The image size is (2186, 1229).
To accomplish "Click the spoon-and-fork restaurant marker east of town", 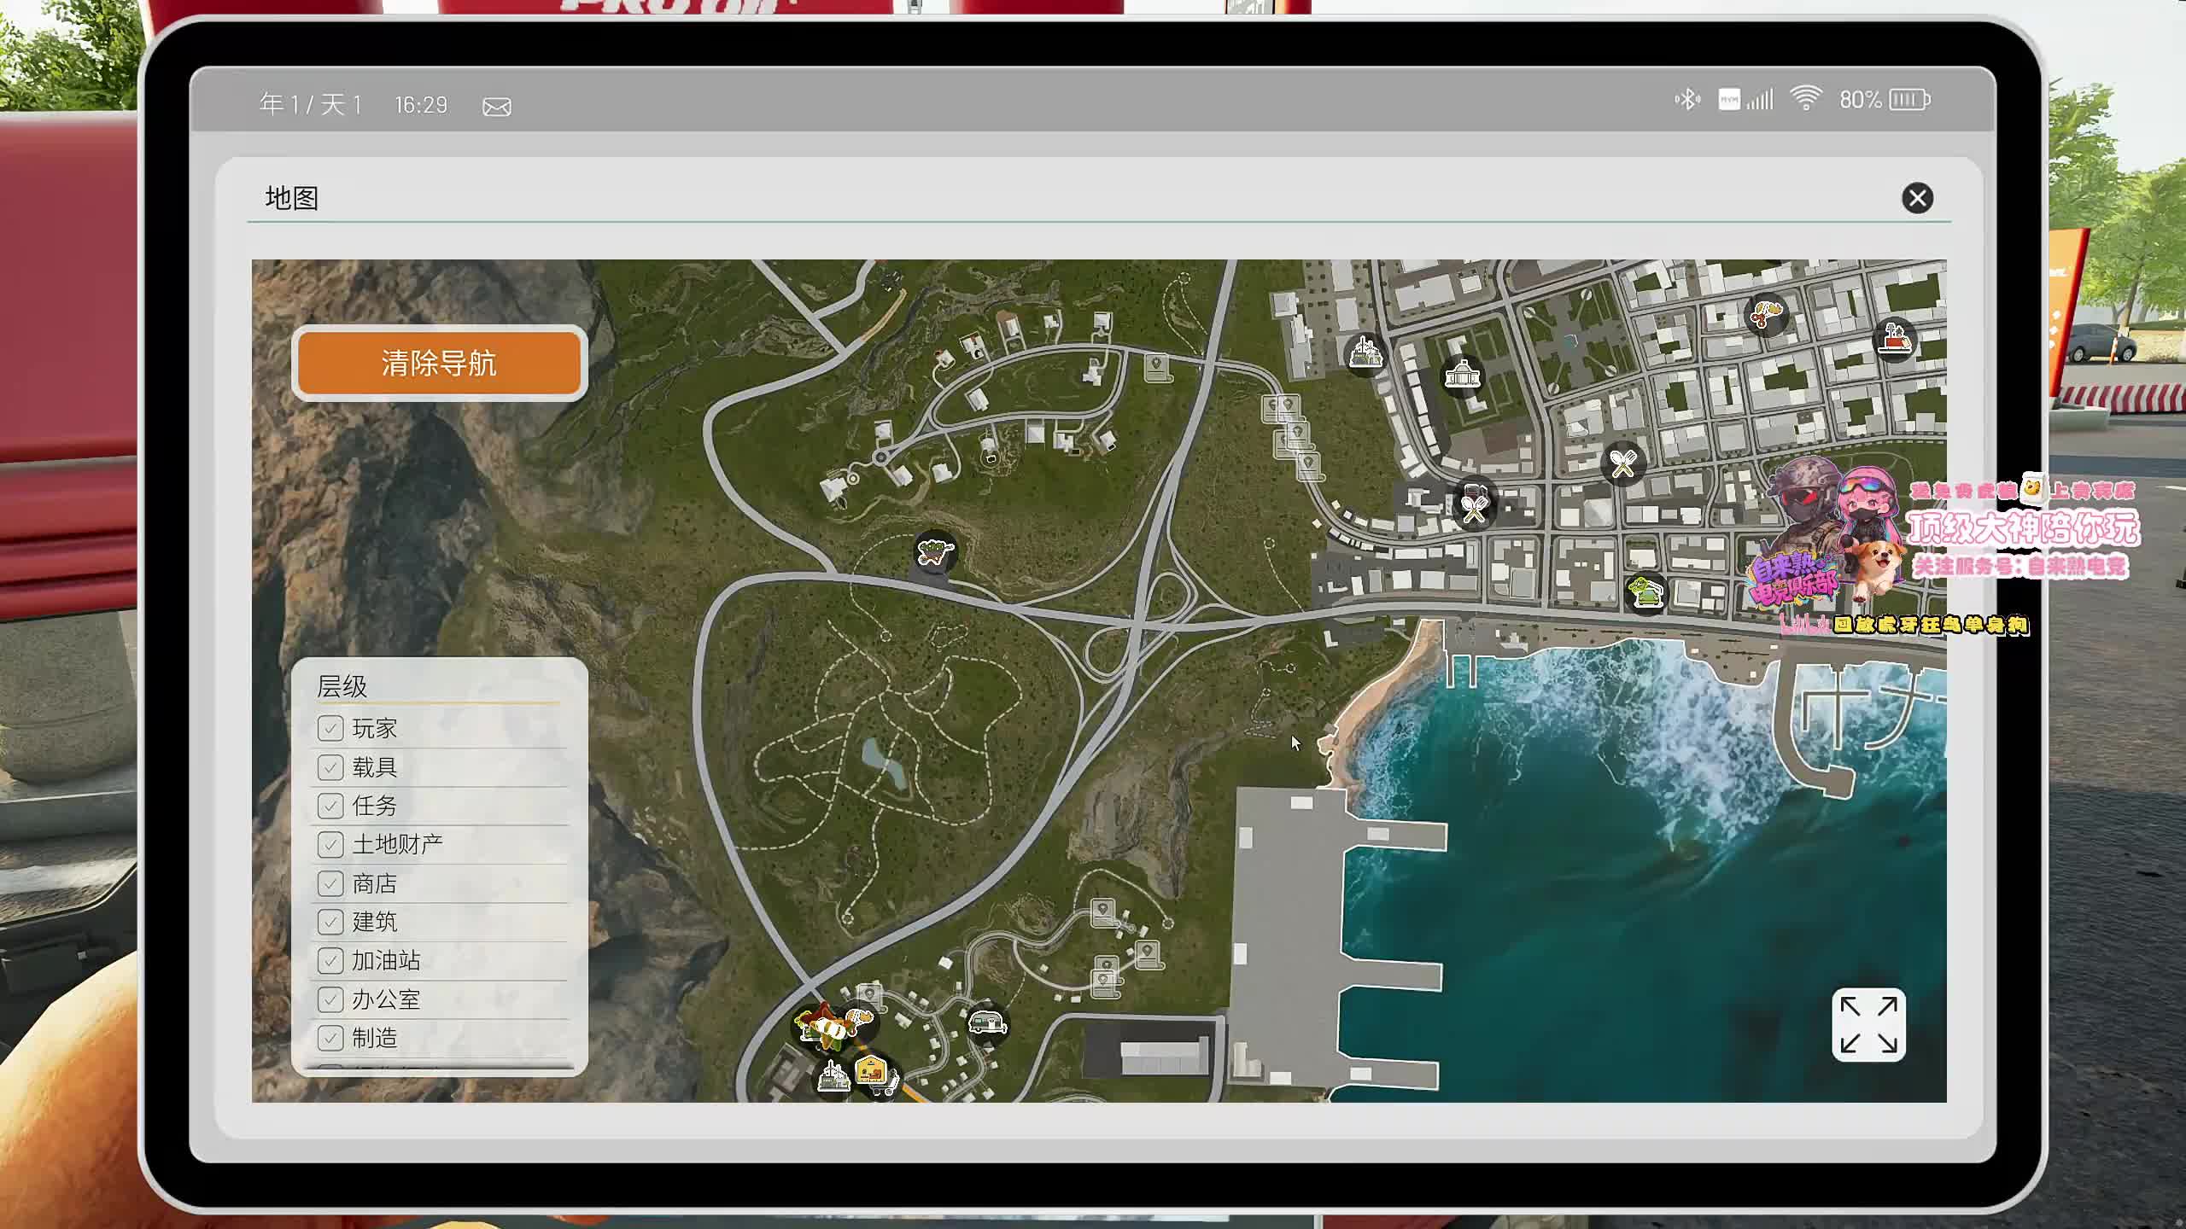I will pyautogui.click(x=1622, y=463).
